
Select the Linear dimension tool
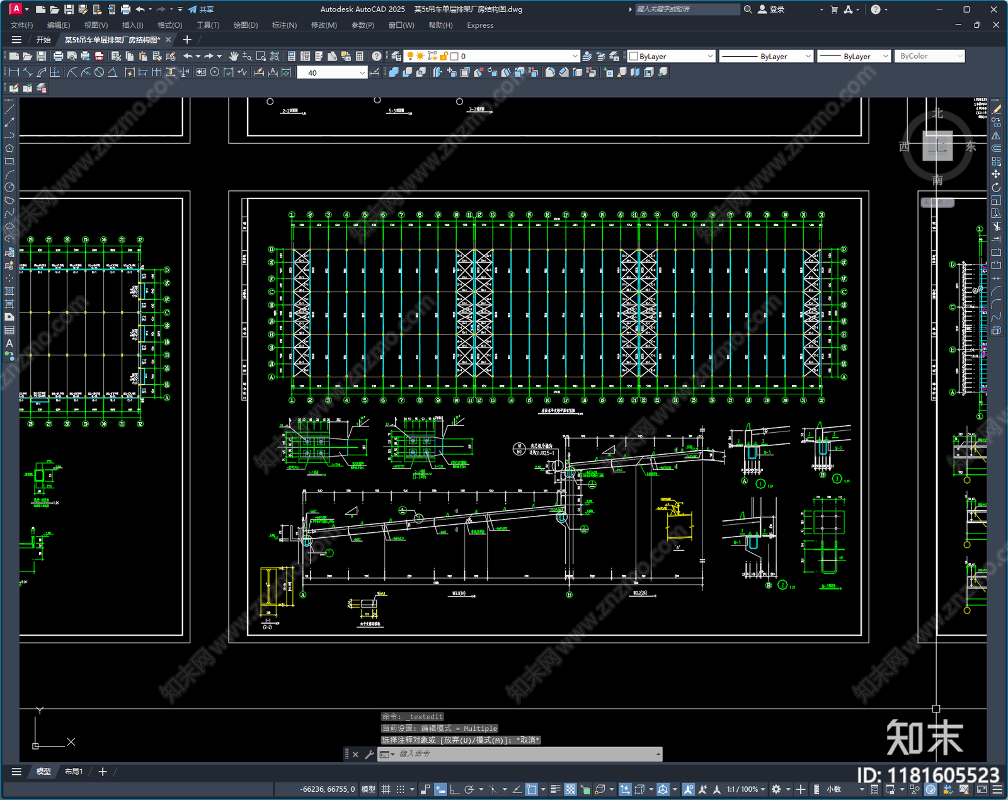click(14, 72)
